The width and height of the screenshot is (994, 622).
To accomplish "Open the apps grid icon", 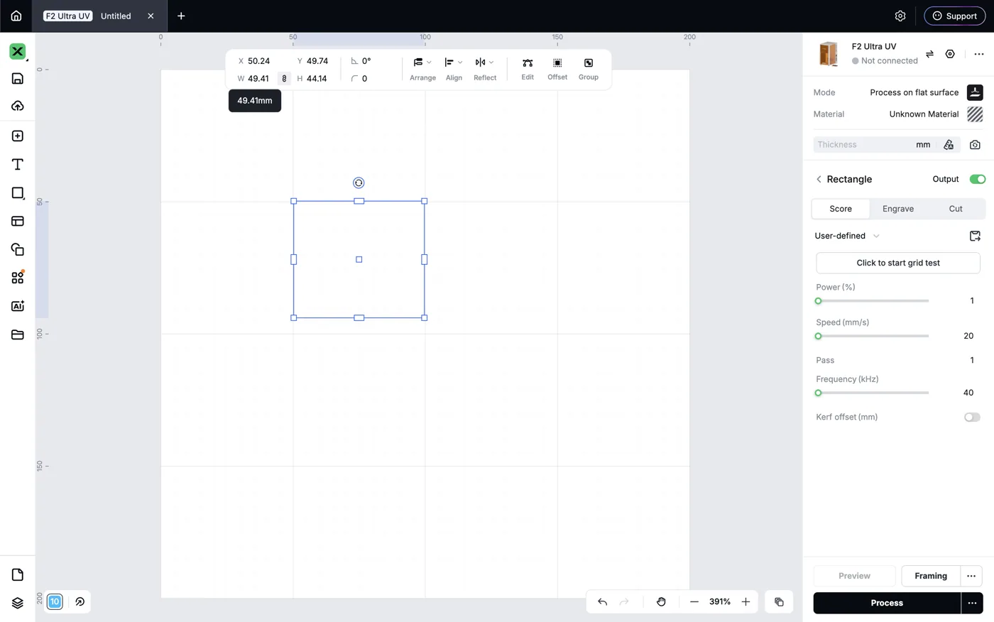I will coord(18,278).
